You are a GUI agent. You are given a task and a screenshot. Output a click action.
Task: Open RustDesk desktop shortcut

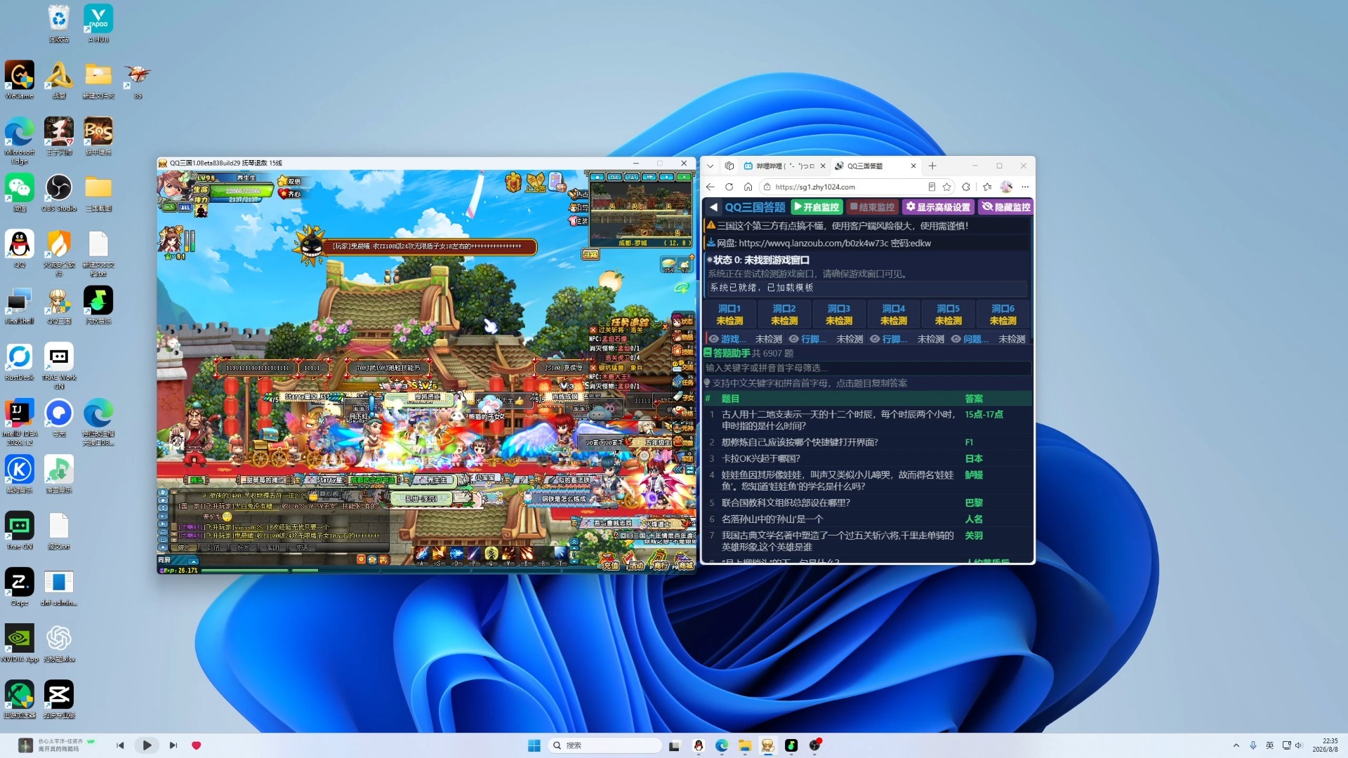tap(20, 362)
